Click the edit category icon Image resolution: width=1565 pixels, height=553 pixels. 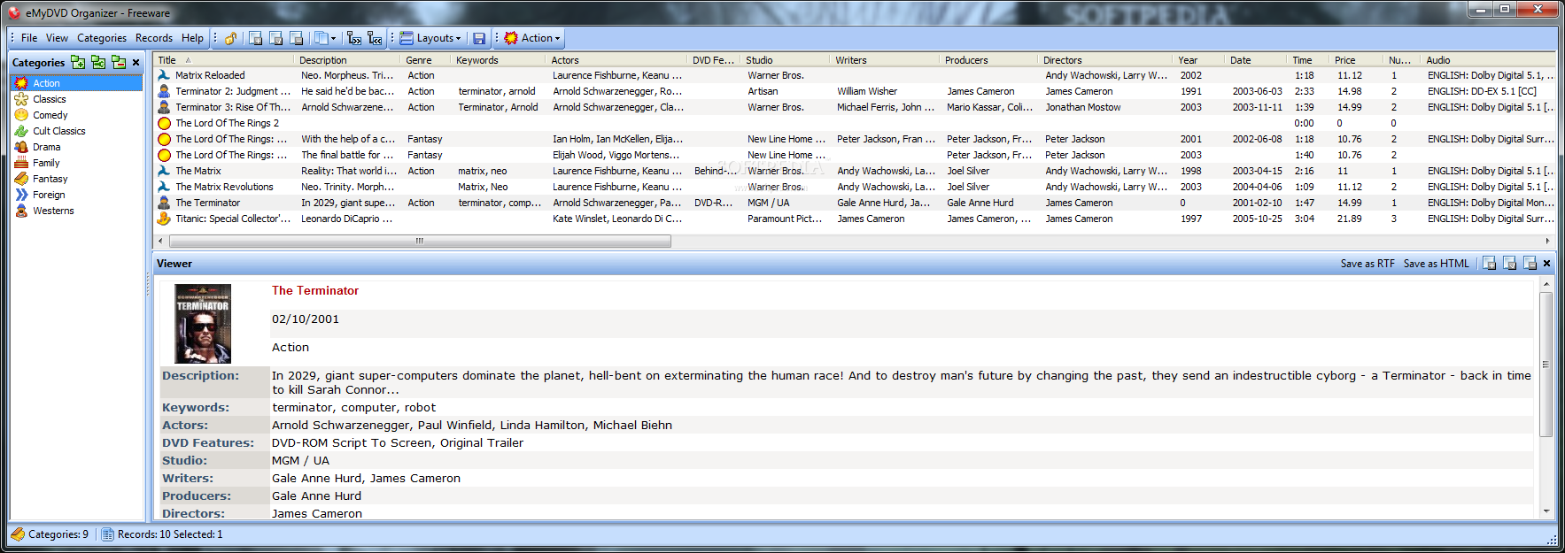(x=98, y=62)
